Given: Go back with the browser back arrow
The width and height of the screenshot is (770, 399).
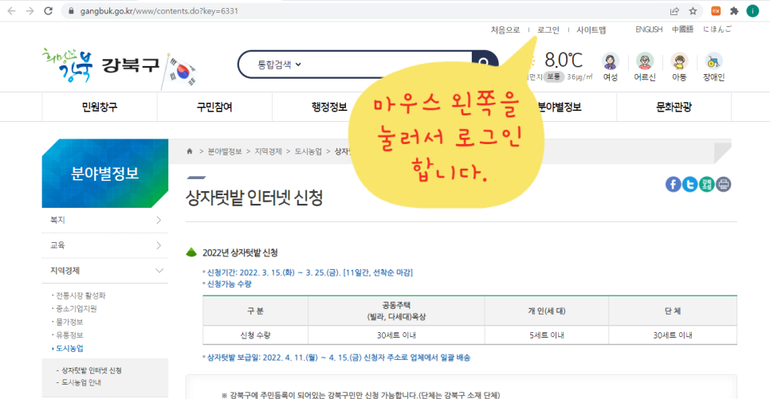Looking at the screenshot, I should [11, 11].
